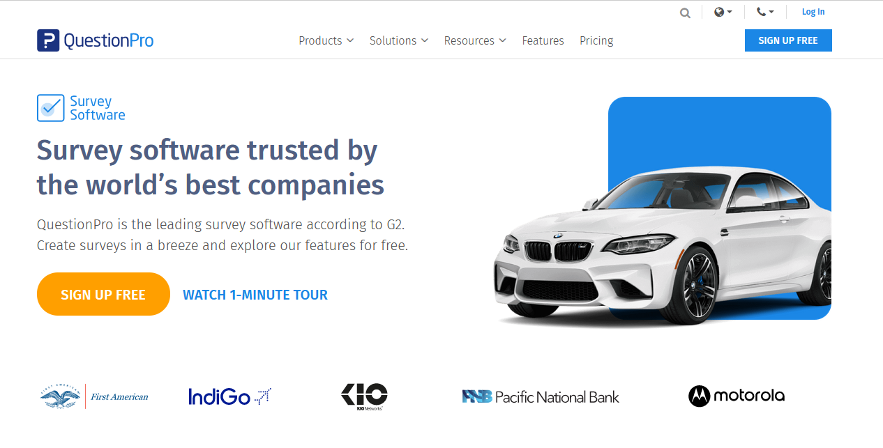Click the QuestionPro logo
The image size is (883, 448).
(x=95, y=40)
